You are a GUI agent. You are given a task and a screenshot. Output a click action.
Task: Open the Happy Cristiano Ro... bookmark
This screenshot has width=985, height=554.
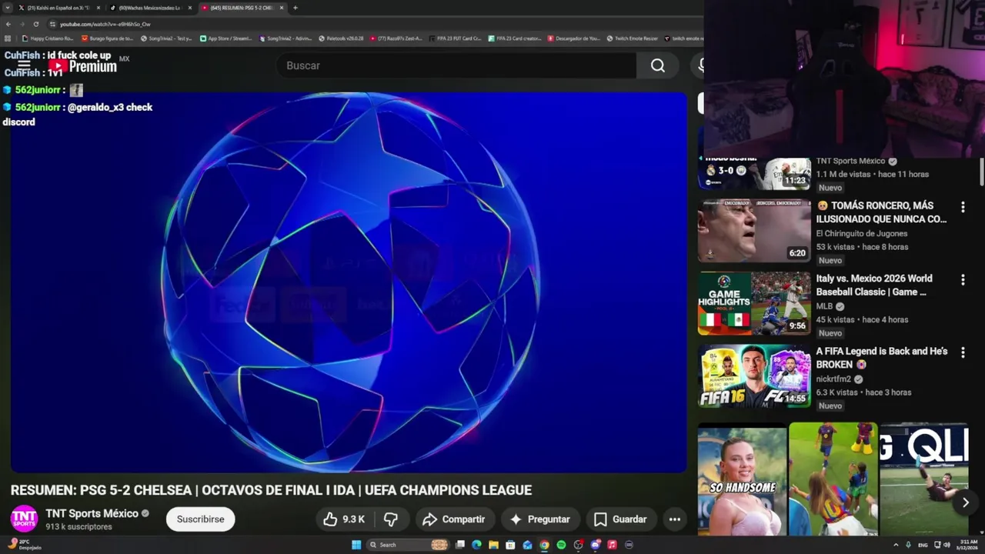tap(48, 38)
